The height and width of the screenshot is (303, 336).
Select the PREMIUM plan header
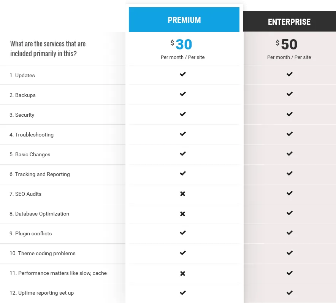184,19
